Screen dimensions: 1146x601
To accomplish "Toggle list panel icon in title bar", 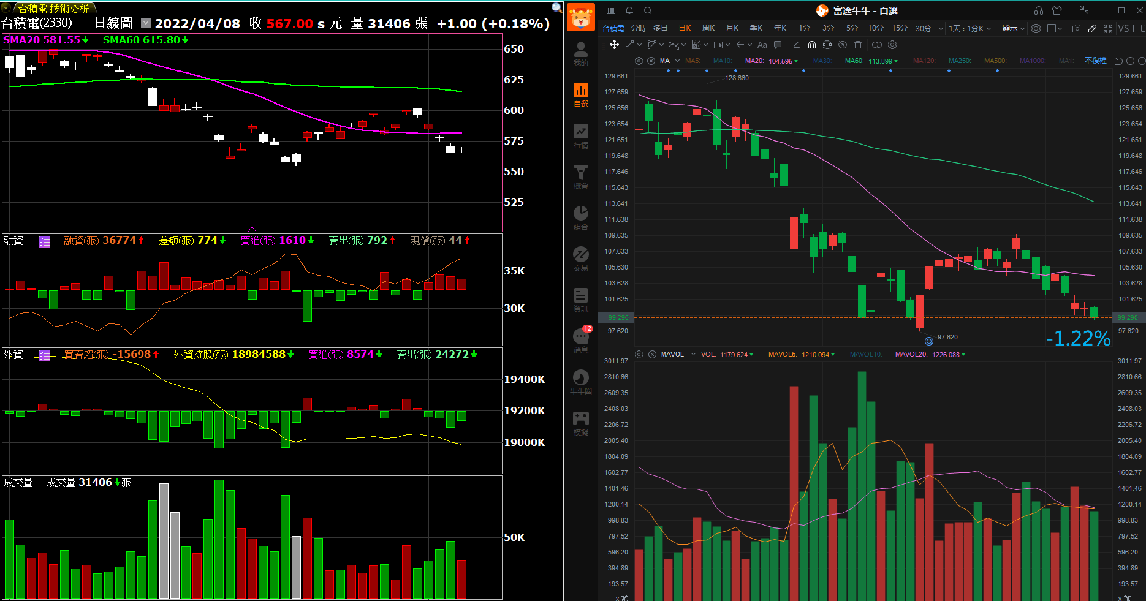I will pyautogui.click(x=610, y=10).
